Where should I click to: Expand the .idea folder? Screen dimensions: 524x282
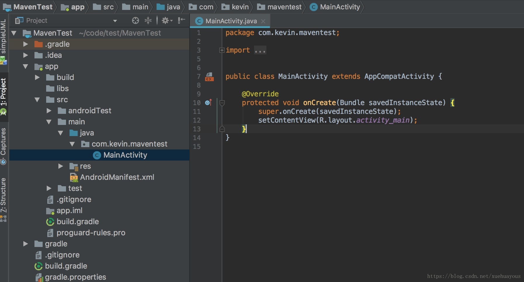pyautogui.click(x=25, y=55)
